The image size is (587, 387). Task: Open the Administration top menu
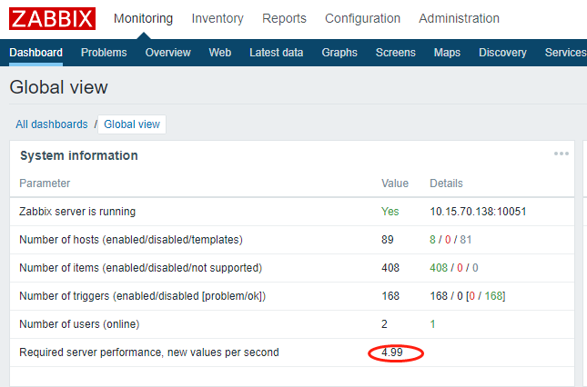pos(459,18)
